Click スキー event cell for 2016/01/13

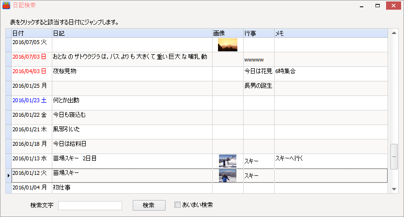pyautogui.click(x=259, y=161)
